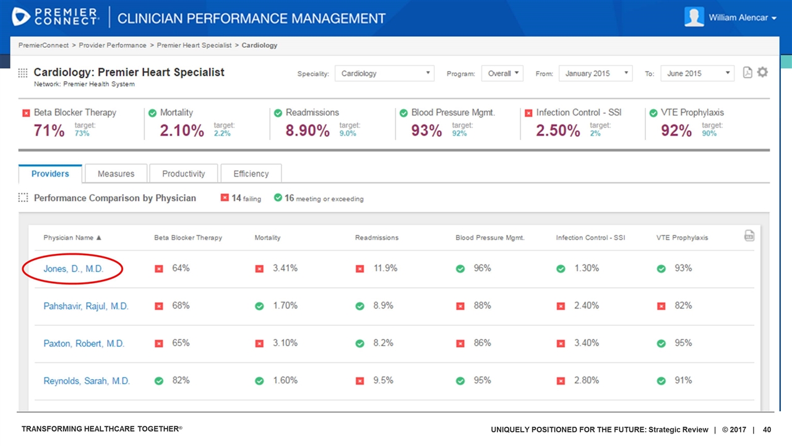Switch to the Productivity tab
The height and width of the screenshot is (446, 792).
point(184,173)
